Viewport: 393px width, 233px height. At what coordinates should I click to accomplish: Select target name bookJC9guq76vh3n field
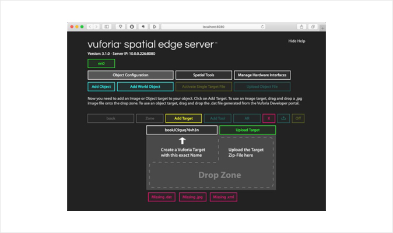[x=182, y=130]
